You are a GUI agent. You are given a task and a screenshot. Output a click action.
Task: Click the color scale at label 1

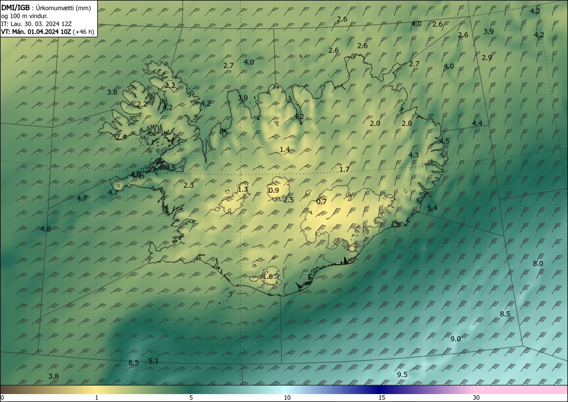(97, 397)
